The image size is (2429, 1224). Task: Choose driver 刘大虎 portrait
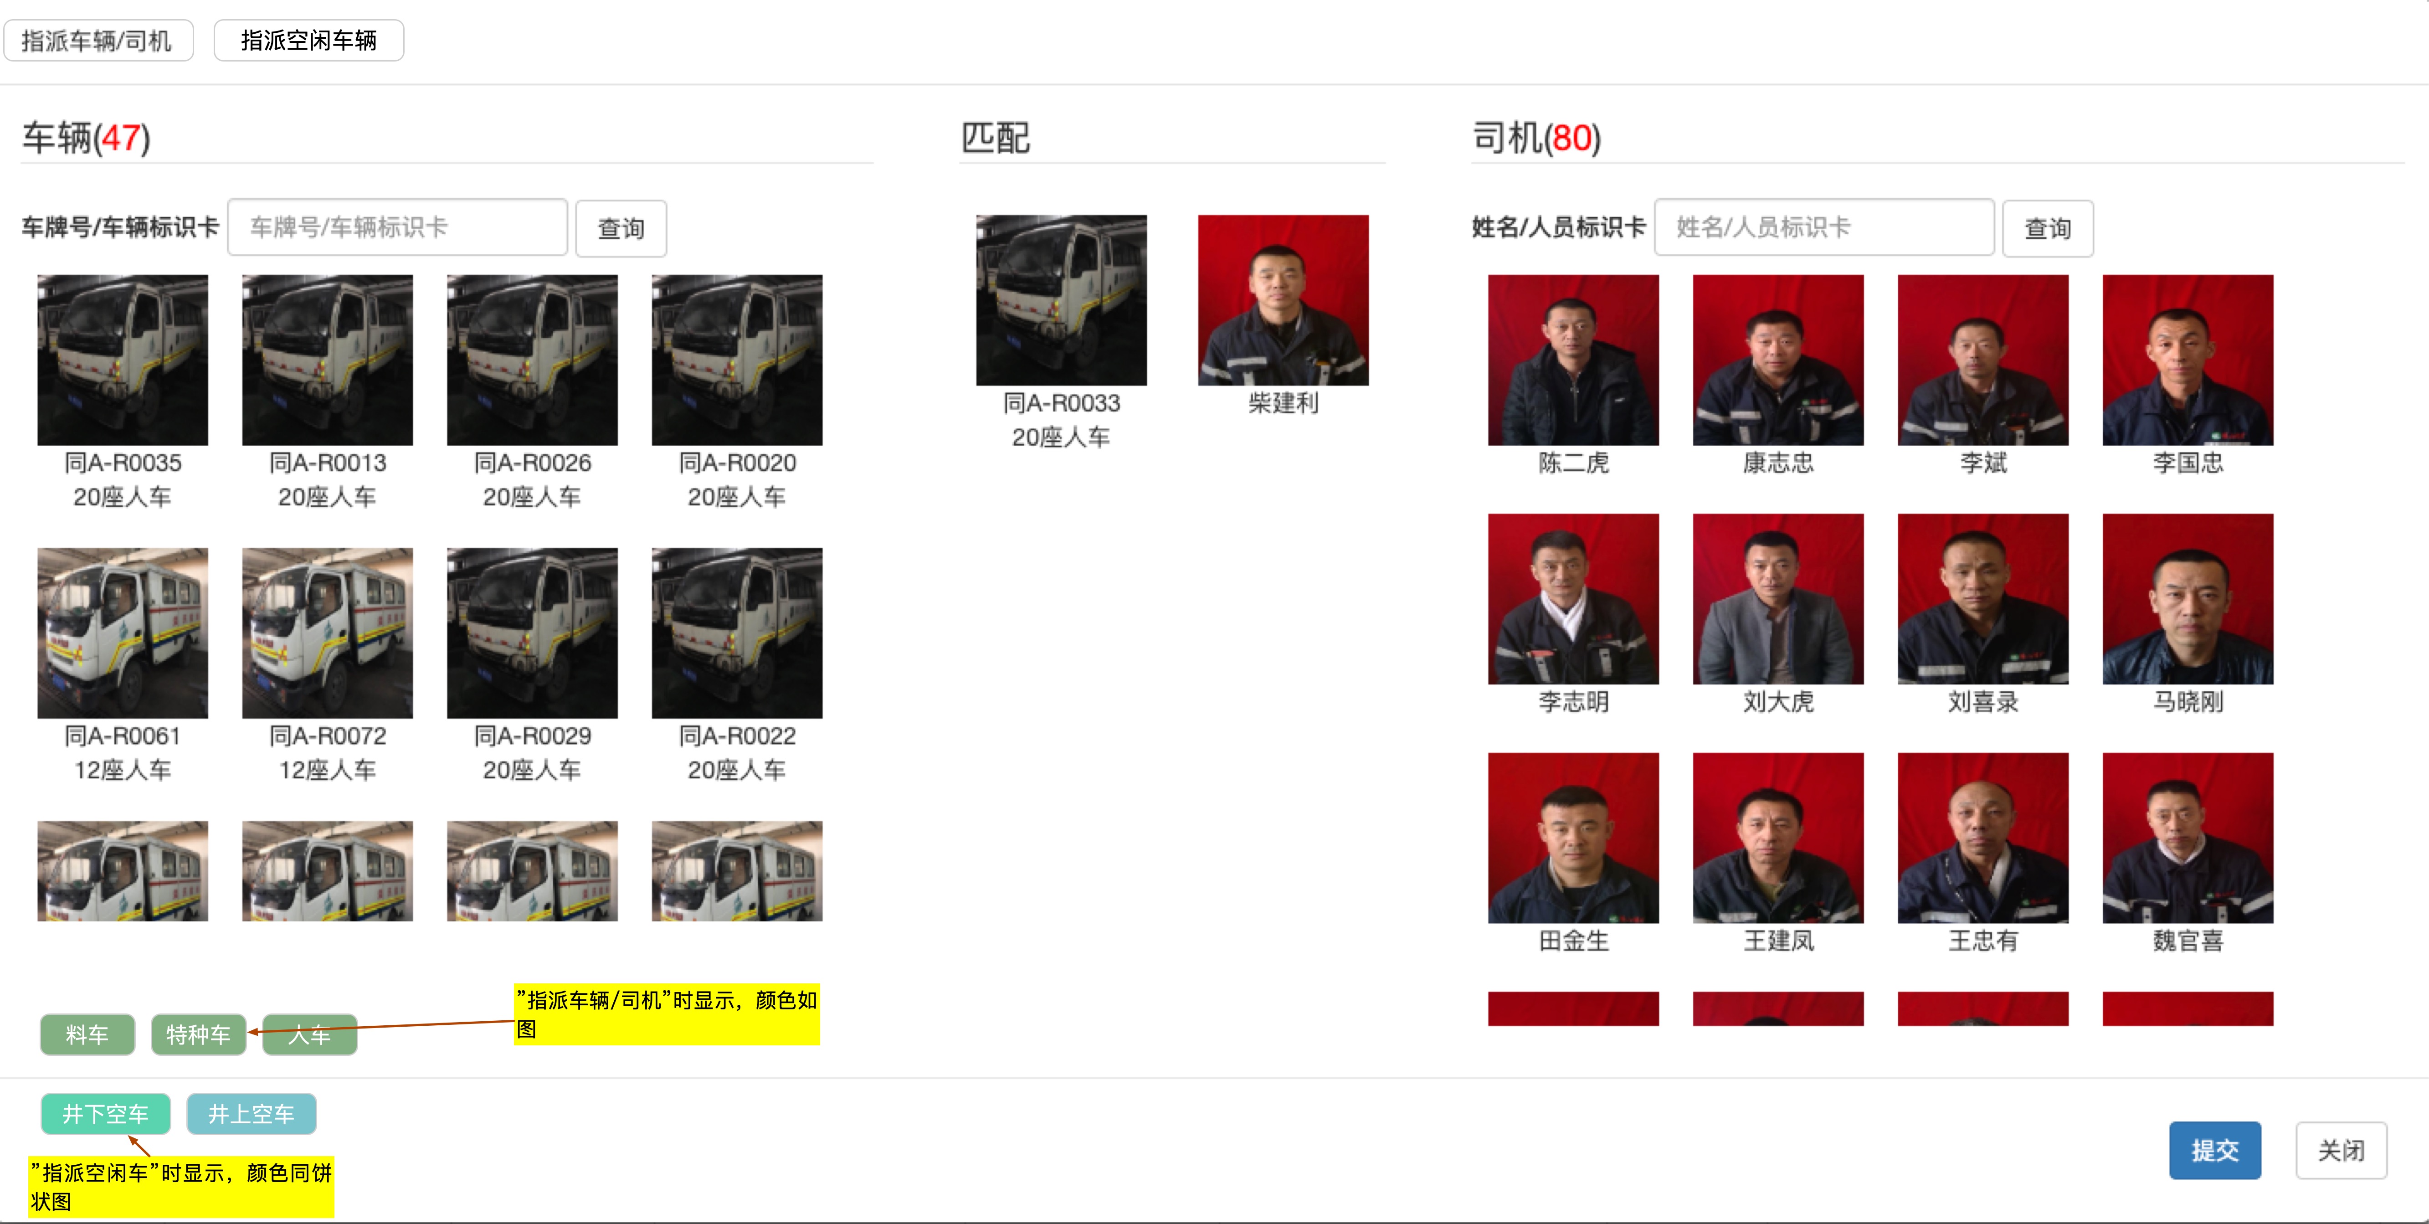1777,599
